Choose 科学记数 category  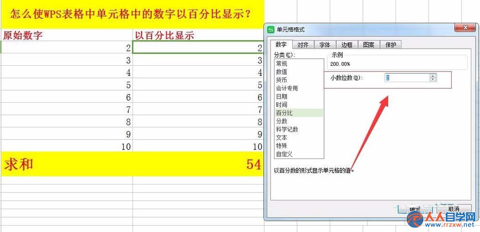pos(299,130)
